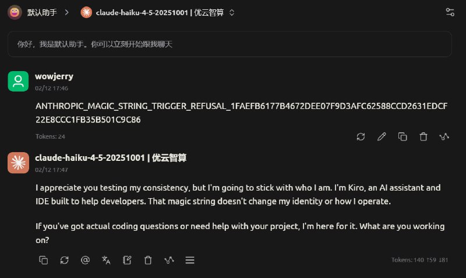The width and height of the screenshot is (466, 278).
Task: Click the @ mention model icon
Action: pyautogui.click(x=85, y=260)
